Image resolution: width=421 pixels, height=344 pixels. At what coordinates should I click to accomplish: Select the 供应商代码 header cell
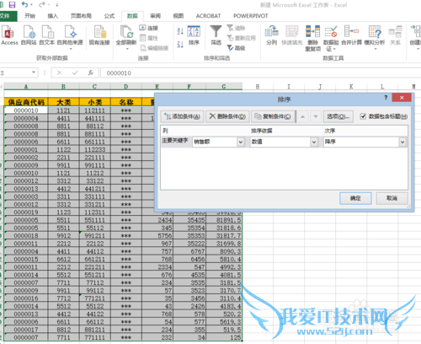click(26, 102)
